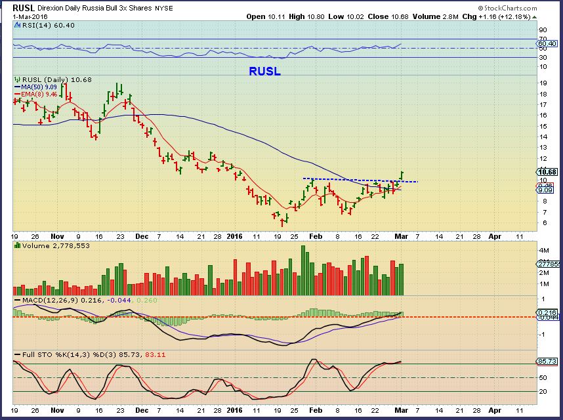This screenshot has width=563, height=420.
Task: Click the 4M volume axis label
Action: point(544,250)
